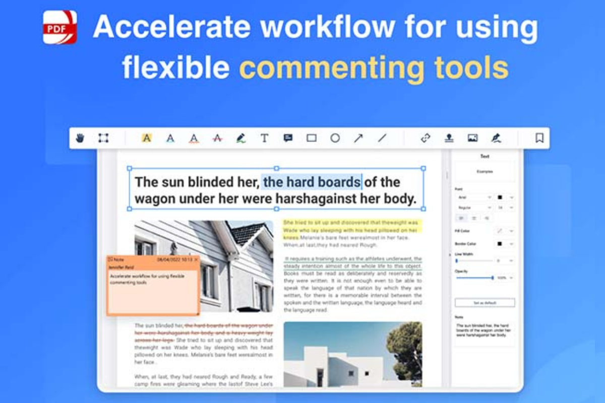The width and height of the screenshot is (605, 403).
Task: Activate the Text box tool
Action: click(264, 138)
